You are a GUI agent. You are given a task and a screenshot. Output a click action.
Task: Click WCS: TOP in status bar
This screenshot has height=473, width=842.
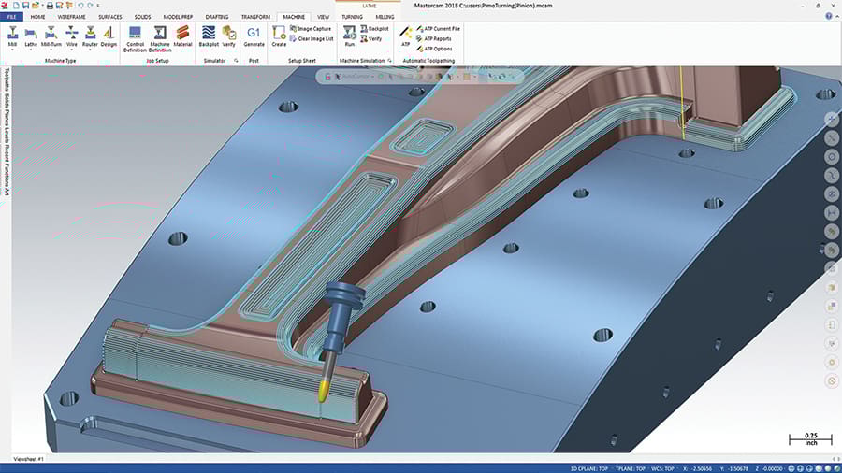(x=662, y=468)
